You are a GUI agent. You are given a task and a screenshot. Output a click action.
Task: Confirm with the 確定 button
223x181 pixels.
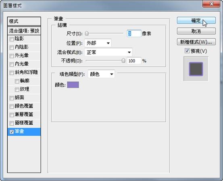pyautogui.click(x=196, y=21)
